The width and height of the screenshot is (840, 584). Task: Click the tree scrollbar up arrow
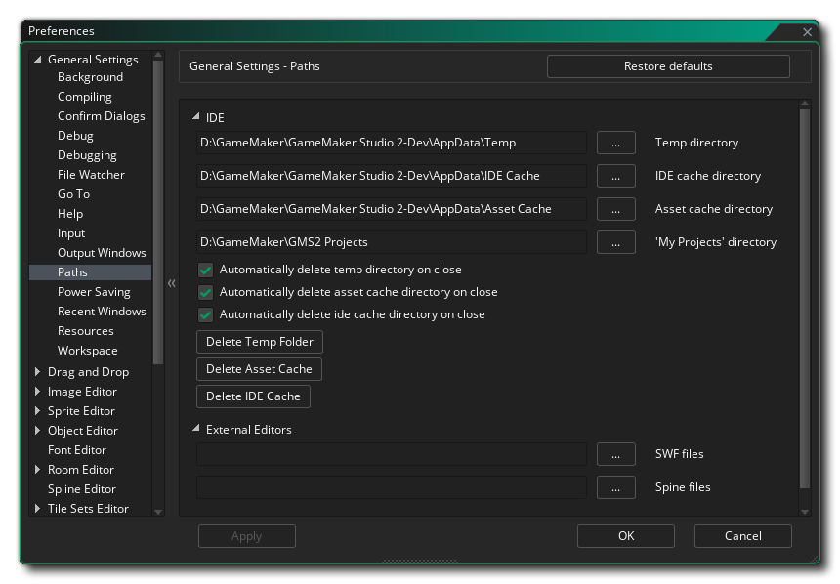(x=158, y=55)
